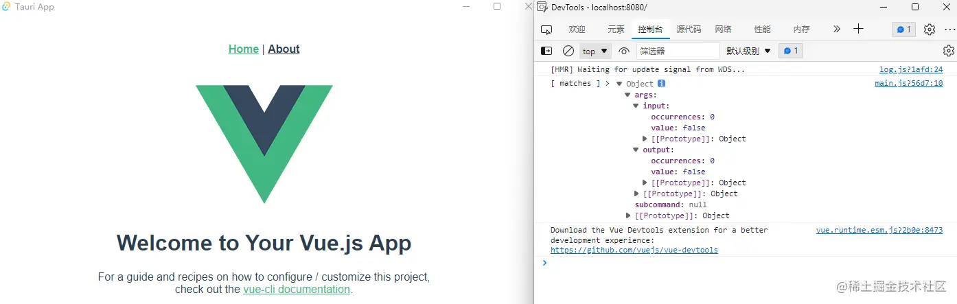Click 'occurrences: 0' under input
957x304 pixels.
tap(682, 117)
